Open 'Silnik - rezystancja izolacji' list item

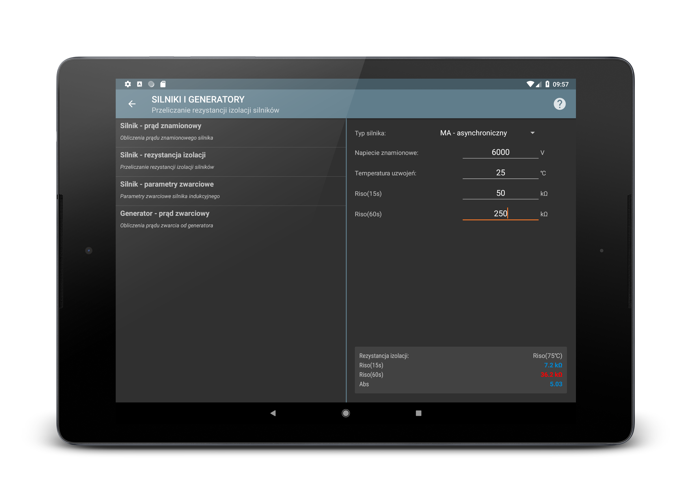231,162
